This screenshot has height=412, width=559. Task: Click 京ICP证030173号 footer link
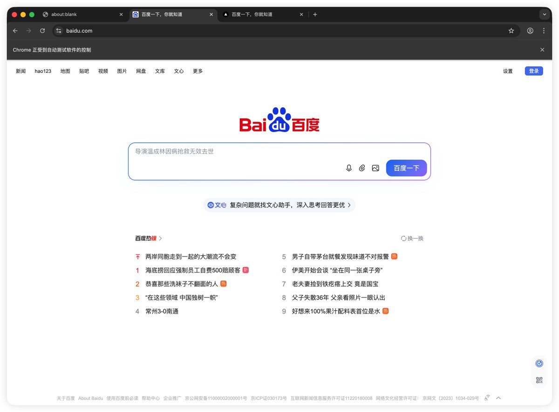point(269,398)
